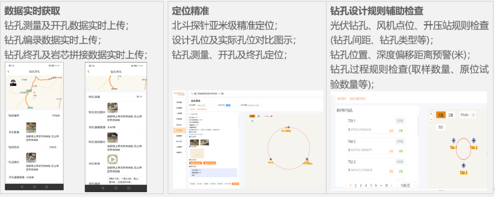The width and height of the screenshot is (495, 197).
Task: Click the previous page arrow in pagination
Action: pos(346,186)
